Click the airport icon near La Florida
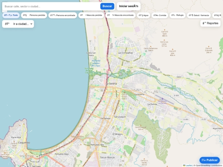 click(x=162, y=99)
